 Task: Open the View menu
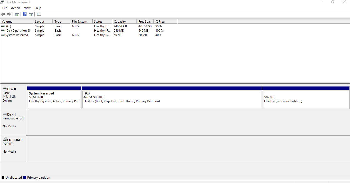click(27, 8)
